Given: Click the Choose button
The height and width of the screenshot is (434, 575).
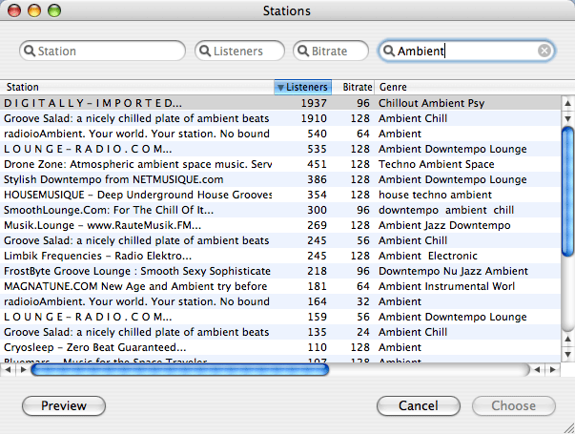Looking at the screenshot, I should [514, 405].
